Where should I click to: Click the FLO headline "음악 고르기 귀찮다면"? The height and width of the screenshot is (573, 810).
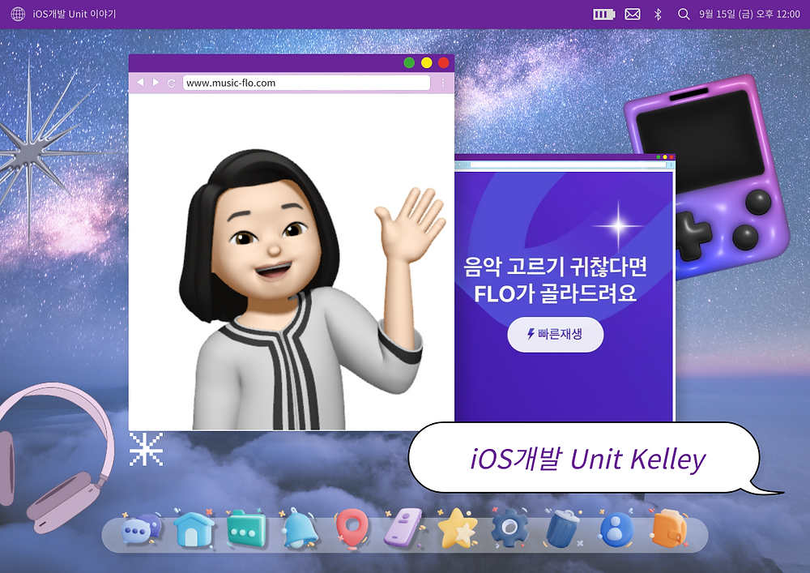555,266
